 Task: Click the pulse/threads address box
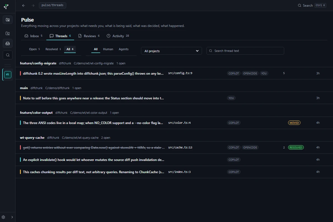pyautogui.click(x=52, y=5)
